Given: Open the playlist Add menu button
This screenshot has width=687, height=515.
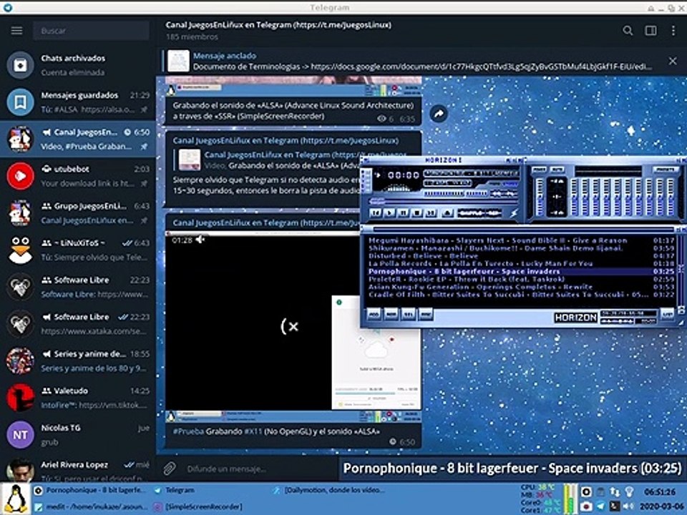Looking at the screenshot, I should (x=374, y=315).
